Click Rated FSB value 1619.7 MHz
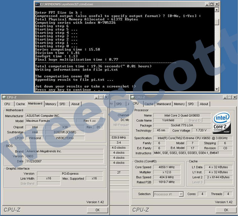 (167, 182)
